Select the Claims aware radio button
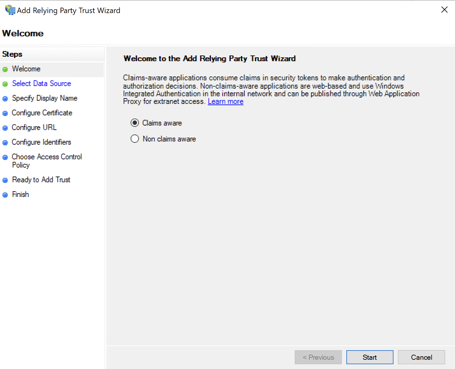This screenshot has height=369, width=455. pos(135,123)
